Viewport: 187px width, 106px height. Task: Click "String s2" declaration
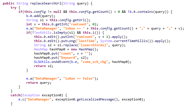click(43, 45)
